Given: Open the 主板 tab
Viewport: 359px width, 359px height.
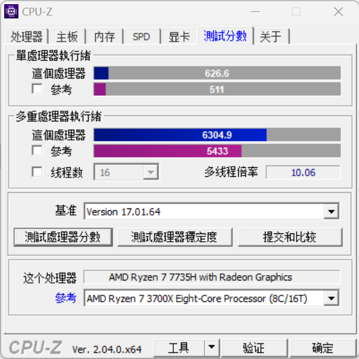Looking at the screenshot, I should click(x=67, y=36).
